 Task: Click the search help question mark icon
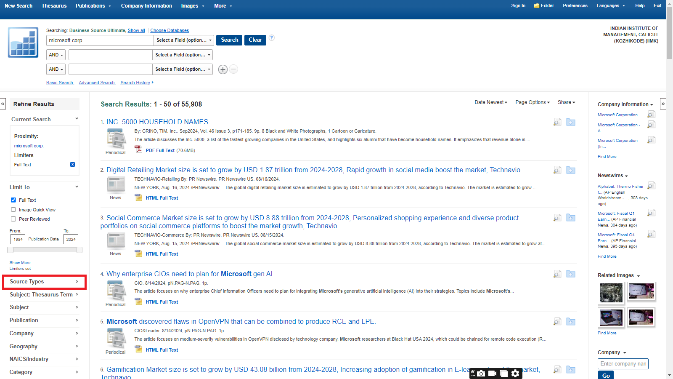tap(272, 38)
